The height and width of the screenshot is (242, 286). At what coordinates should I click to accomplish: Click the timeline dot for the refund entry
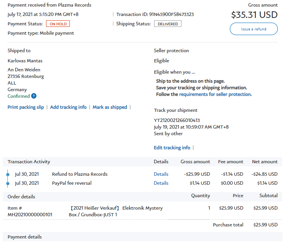point(8,174)
